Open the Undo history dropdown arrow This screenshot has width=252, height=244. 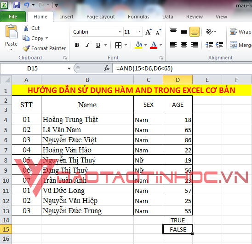tap(34, 5)
